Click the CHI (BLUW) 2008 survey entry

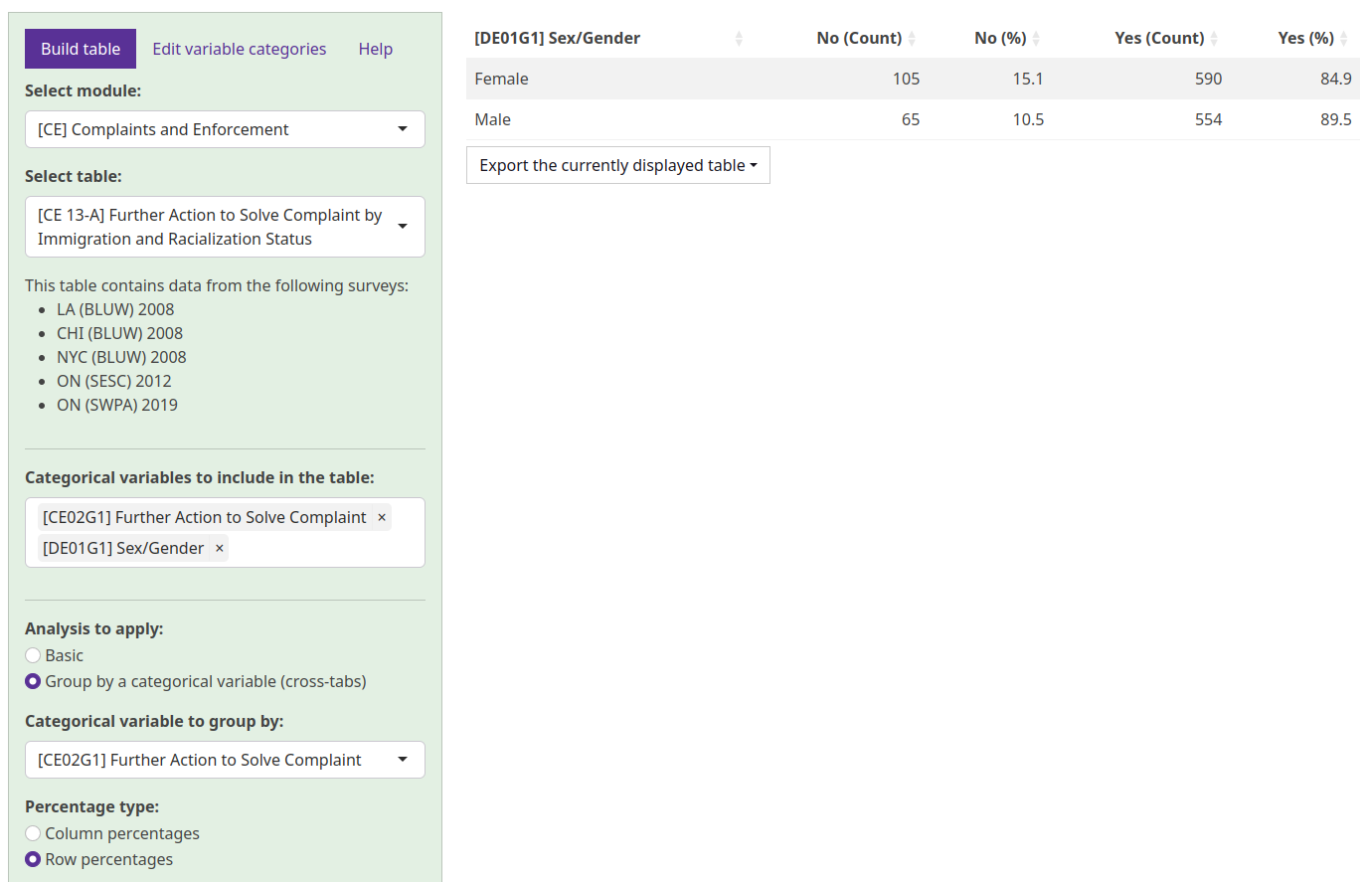(119, 333)
